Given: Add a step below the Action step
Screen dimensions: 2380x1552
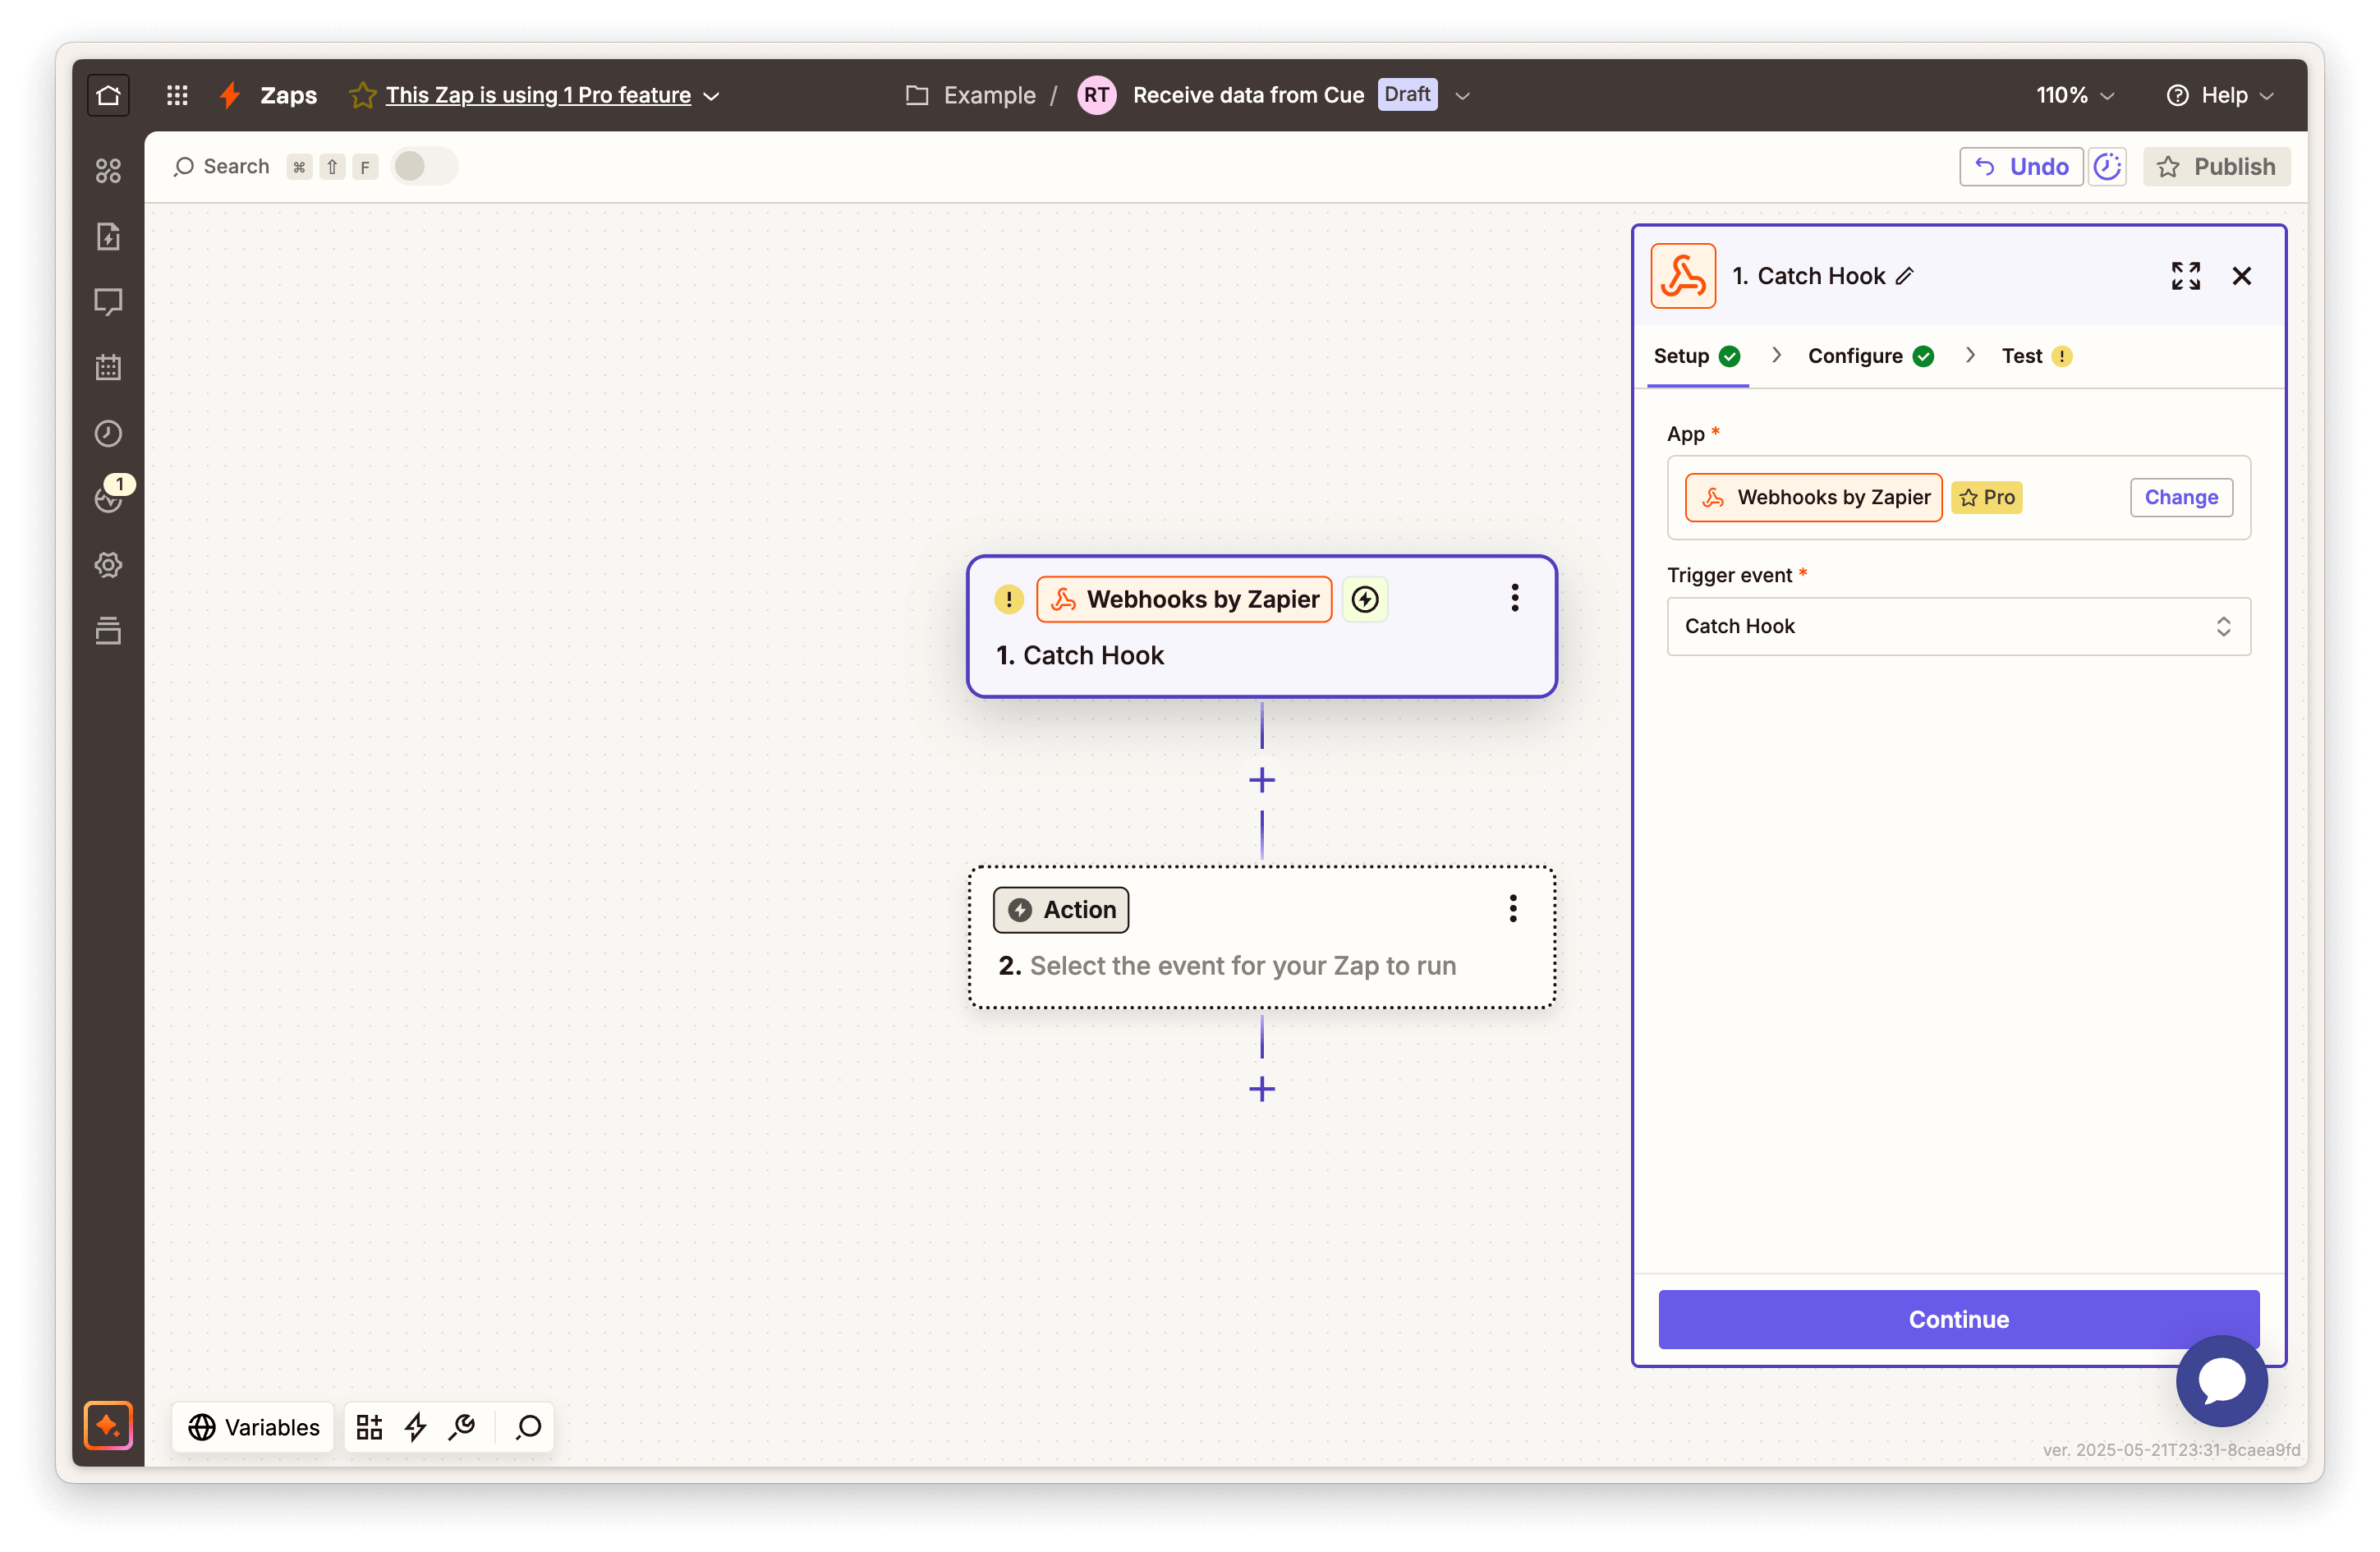Looking at the screenshot, I should pyautogui.click(x=1261, y=1089).
